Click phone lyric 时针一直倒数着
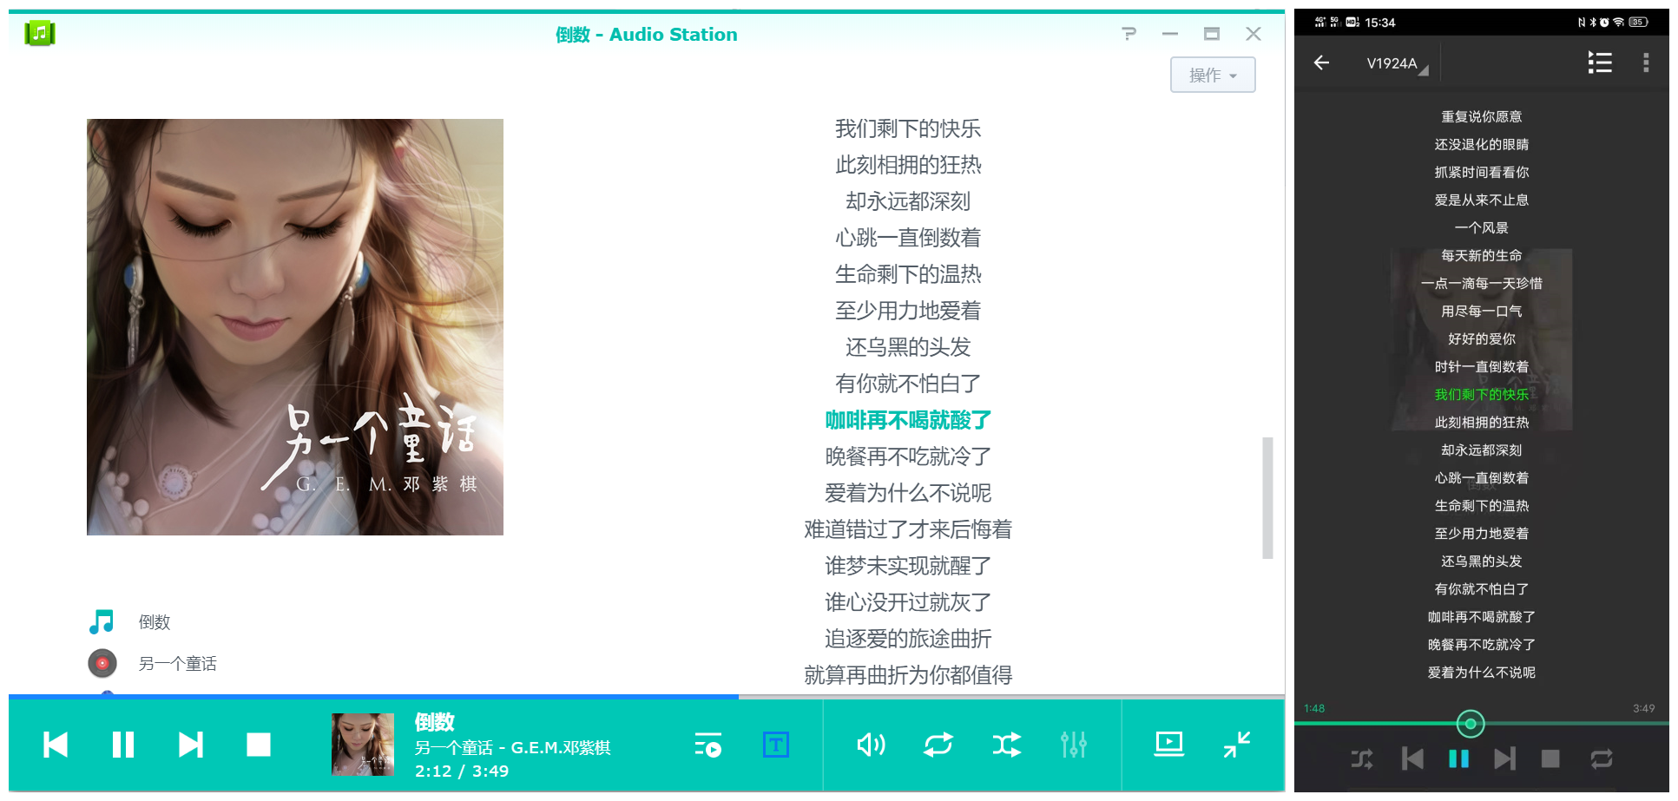Viewport: 1678px width, 801px height. point(1482,366)
